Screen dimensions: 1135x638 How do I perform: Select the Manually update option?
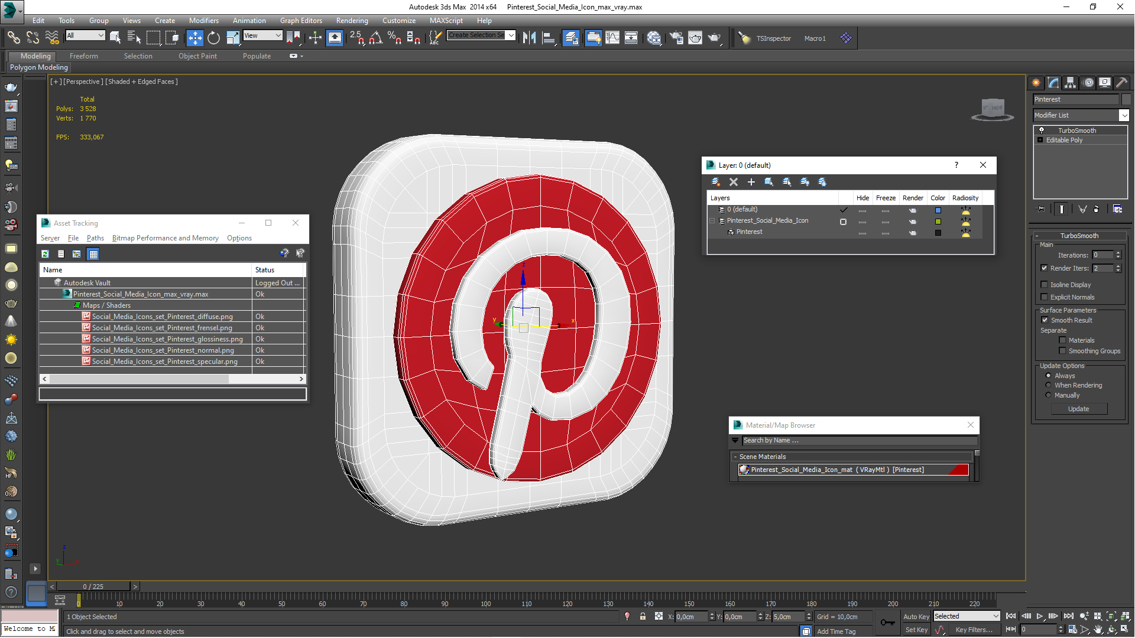[x=1048, y=395]
